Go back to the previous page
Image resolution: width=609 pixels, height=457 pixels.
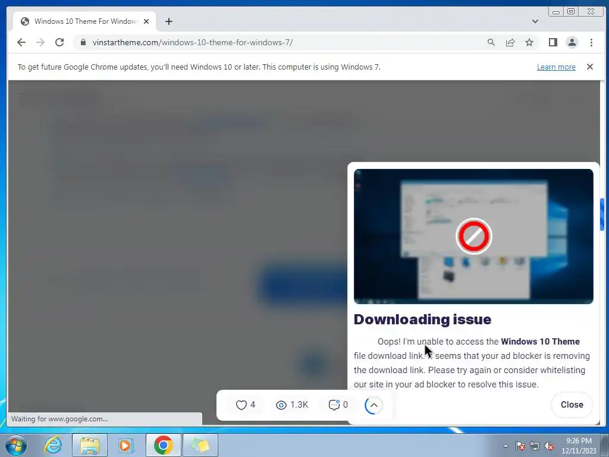pos(21,42)
